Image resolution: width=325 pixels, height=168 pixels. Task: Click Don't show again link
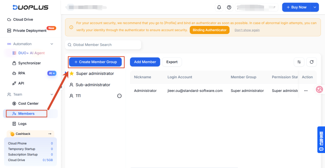[247, 30]
